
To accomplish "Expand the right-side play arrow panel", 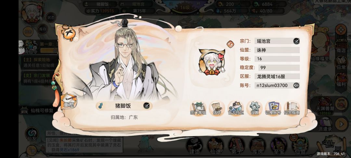I will (x=341, y=124).
